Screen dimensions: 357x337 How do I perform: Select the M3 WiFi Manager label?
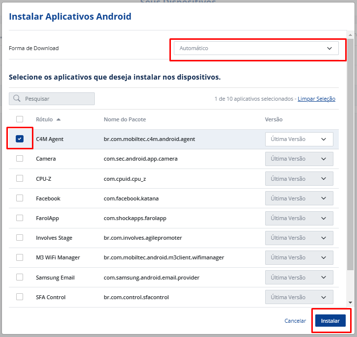[x=58, y=257]
